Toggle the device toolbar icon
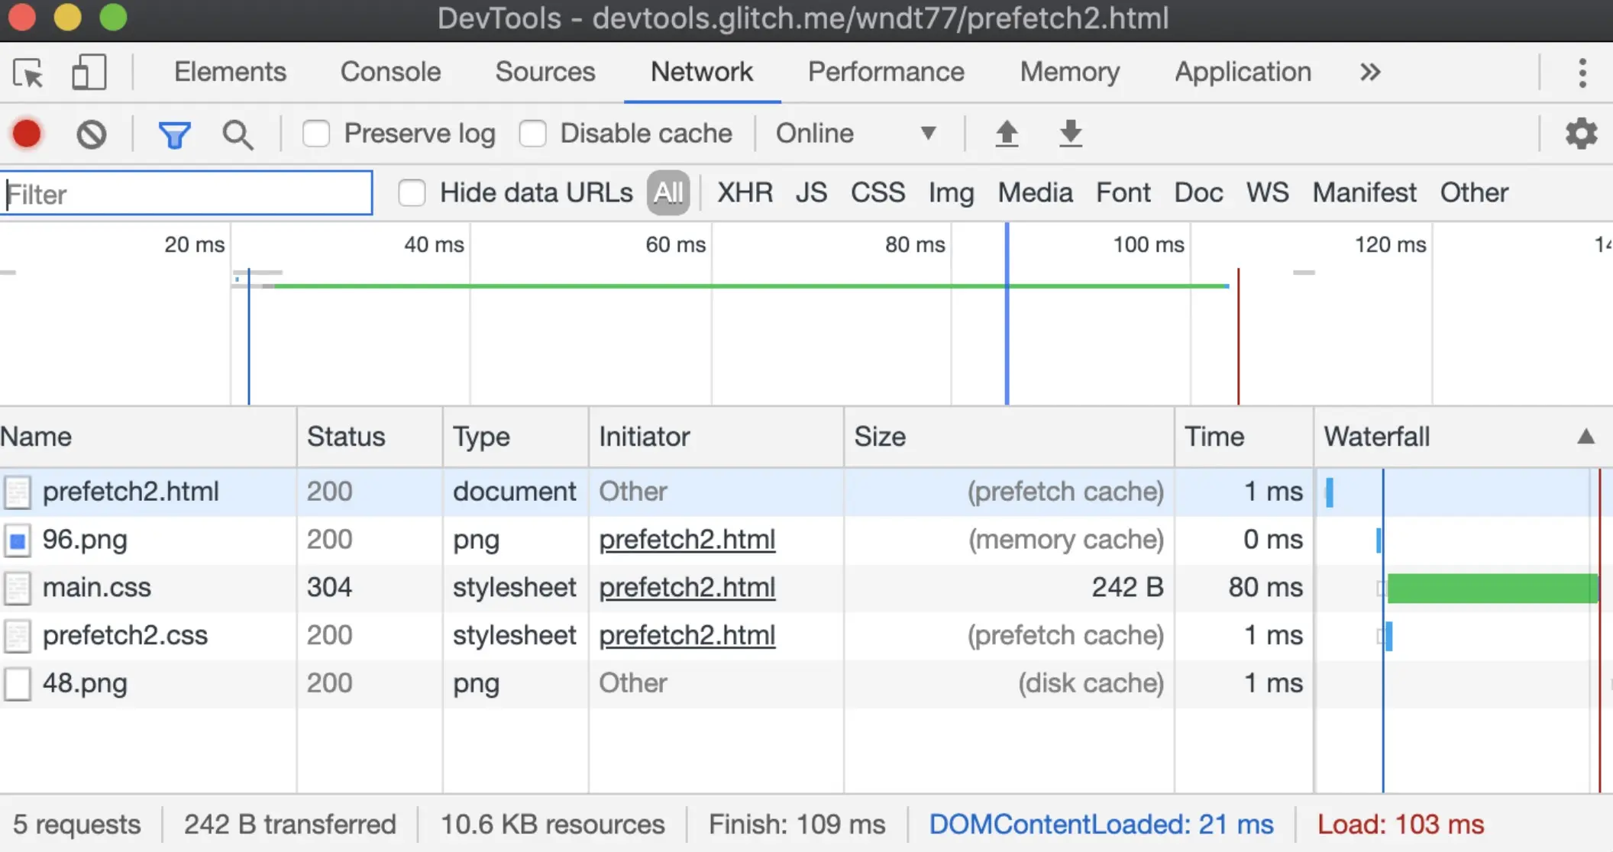This screenshot has height=852, width=1613. click(89, 73)
